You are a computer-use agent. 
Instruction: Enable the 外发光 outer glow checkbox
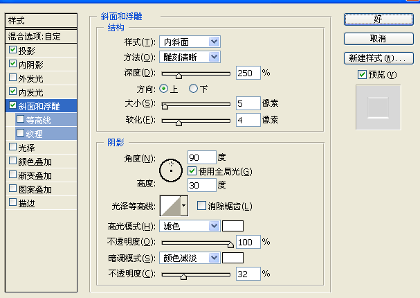(12, 78)
